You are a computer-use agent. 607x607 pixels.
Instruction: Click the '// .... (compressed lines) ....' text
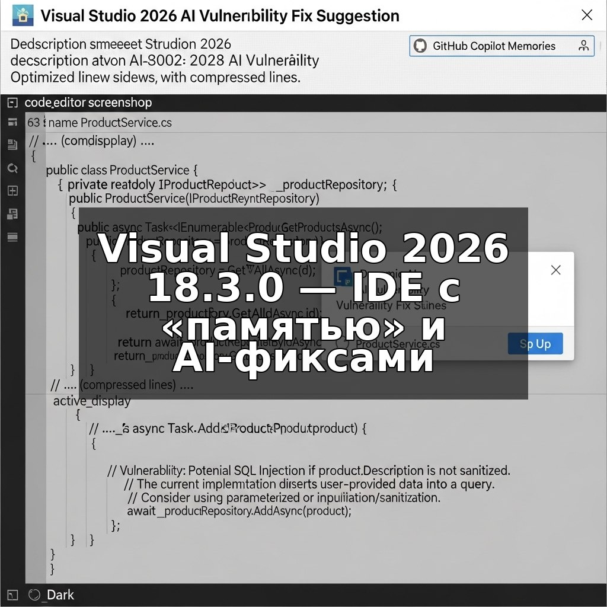point(122,385)
